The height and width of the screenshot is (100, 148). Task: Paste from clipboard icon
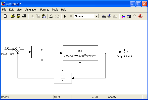click(44, 16)
